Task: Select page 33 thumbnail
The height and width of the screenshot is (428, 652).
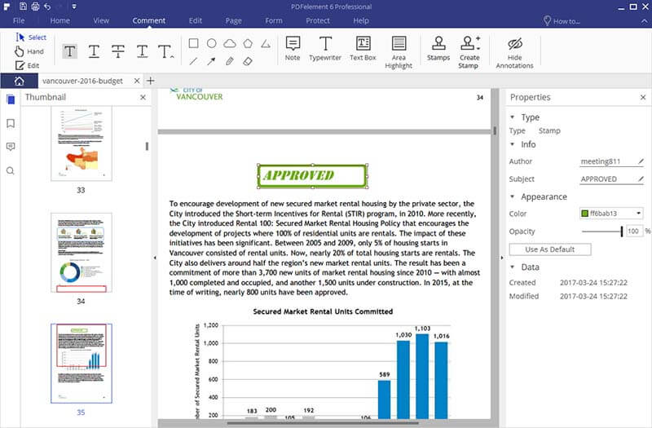Action: (x=81, y=143)
